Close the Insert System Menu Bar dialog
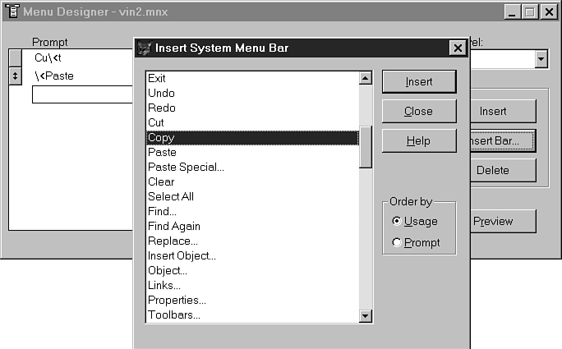Screen dimensions: 562x349 [x=457, y=48]
